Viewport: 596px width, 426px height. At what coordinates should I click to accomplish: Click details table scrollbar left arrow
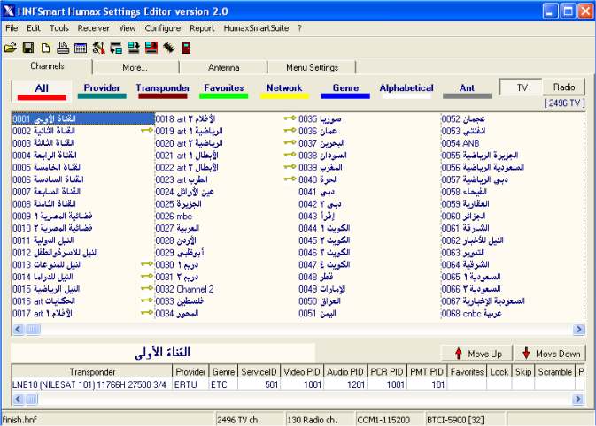coord(18,399)
